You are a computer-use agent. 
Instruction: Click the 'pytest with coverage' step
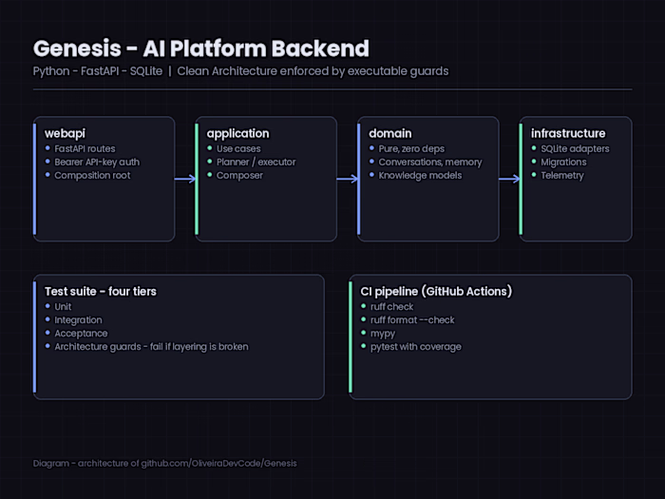pos(416,347)
